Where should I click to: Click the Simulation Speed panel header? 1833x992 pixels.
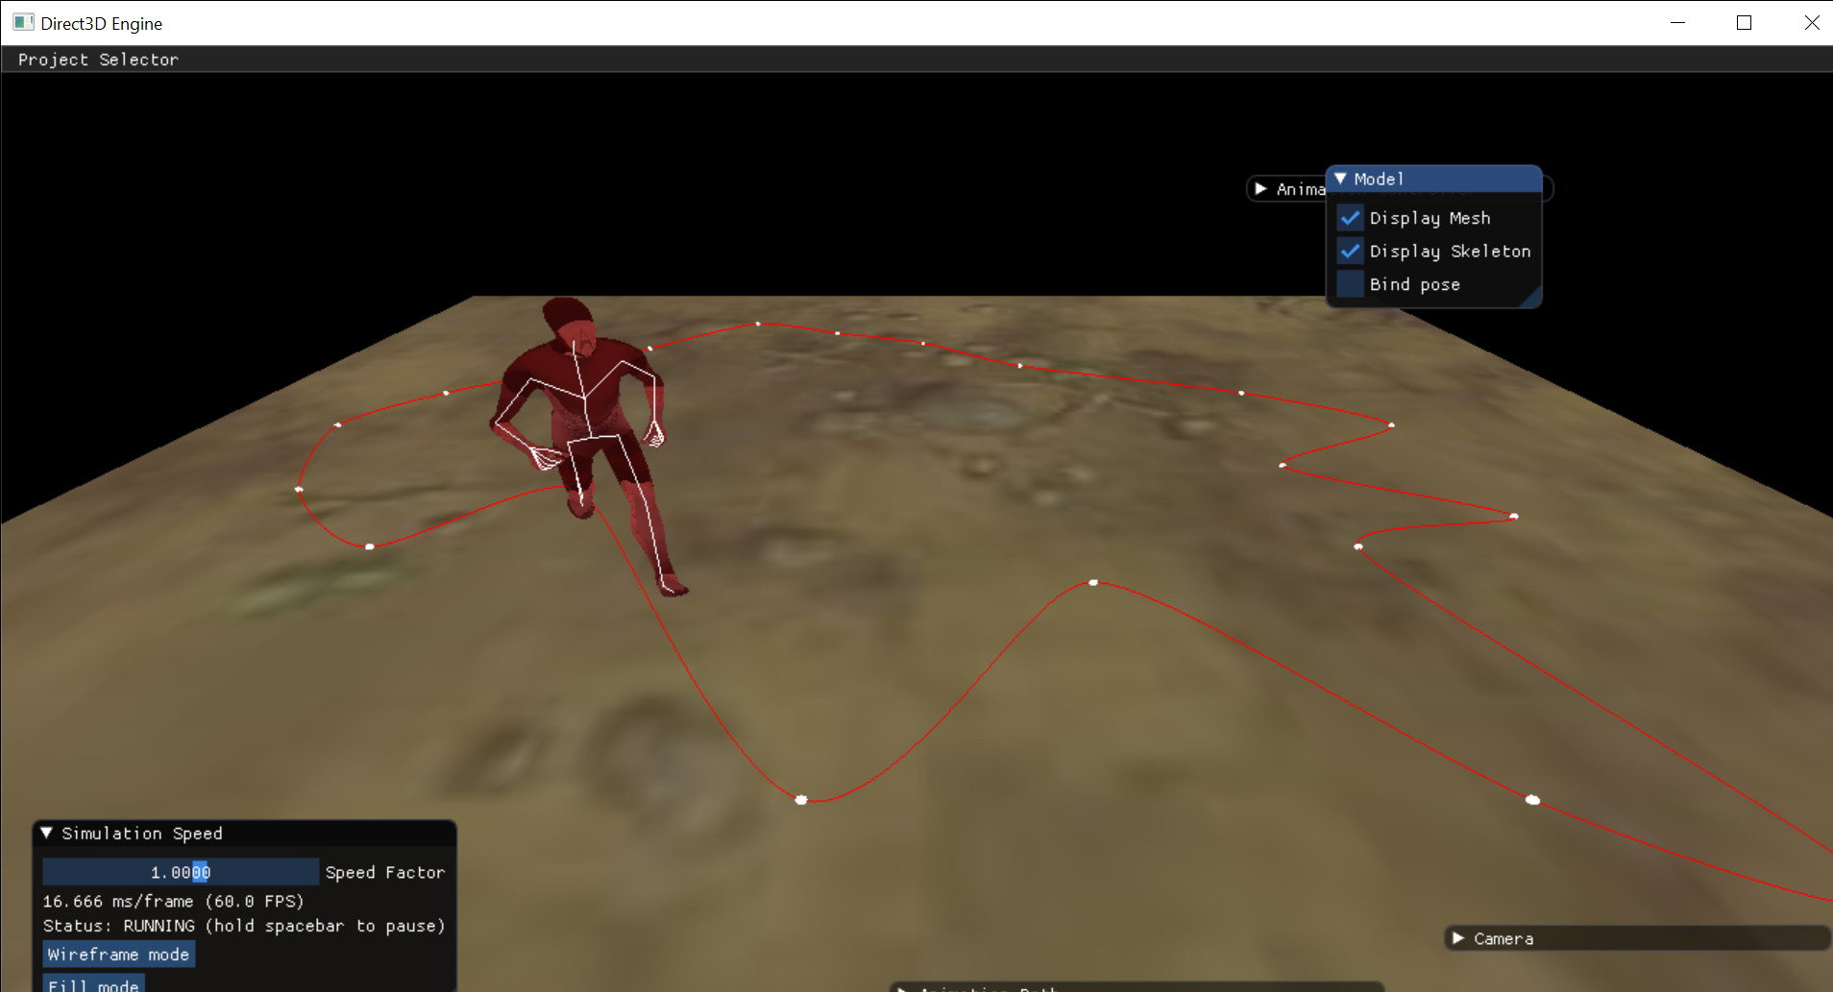142,833
